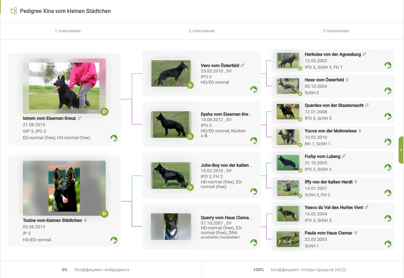The width and height of the screenshot is (404, 278).
Task: Click green dog-logo icon on Herkules card
Action: pos(388,65)
